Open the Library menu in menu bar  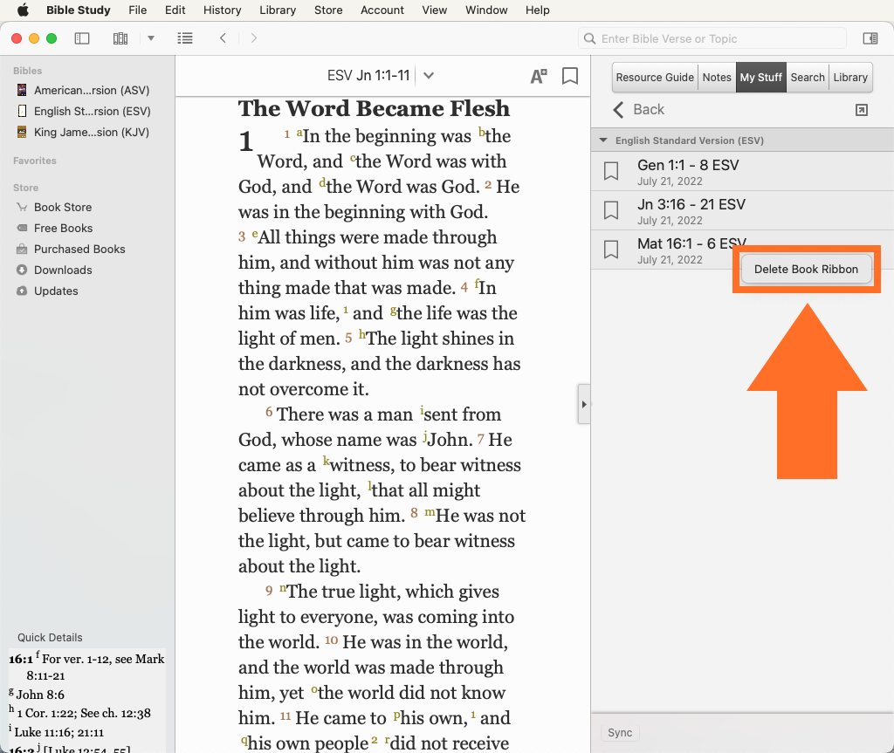click(278, 10)
